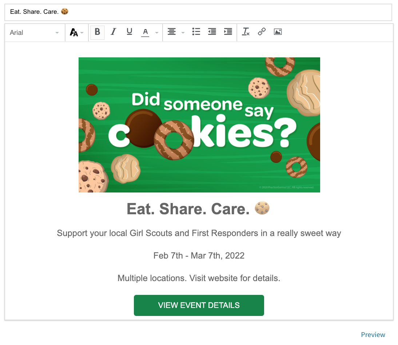Screen dimensions: 398x345
Task: Apply the current text color
Action: pyautogui.click(x=145, y=32)
